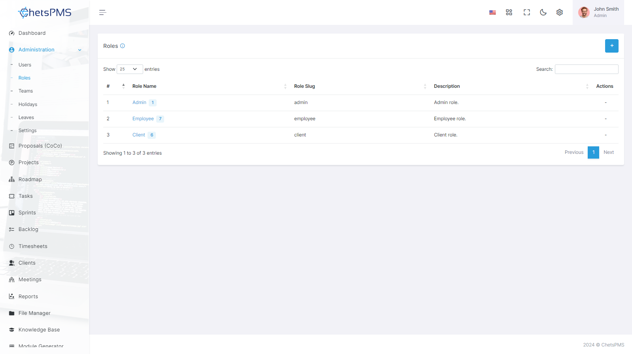Click Employee user count badge 7

pos(160,119)
